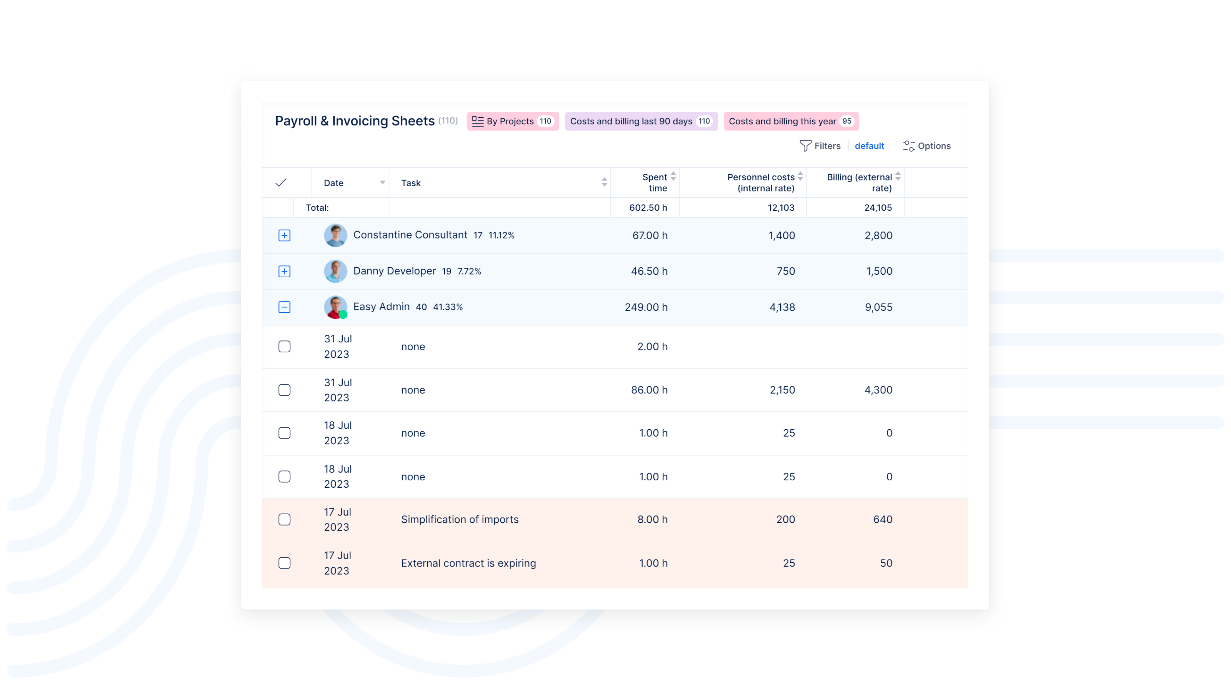Screen dimensions: 1231x690
Task: Open the Date column dropdown arrow
Action: (382, 182)
